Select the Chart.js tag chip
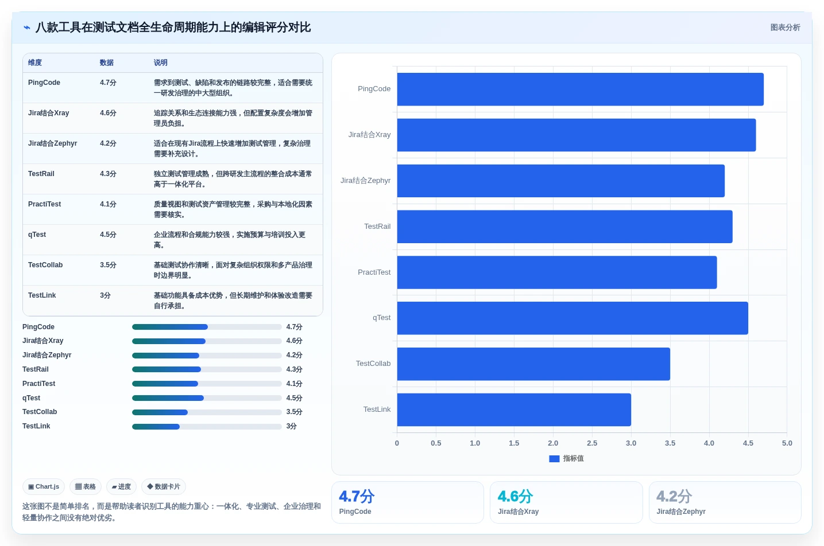This screenshot has height=546, width=824. pos(44,487)
